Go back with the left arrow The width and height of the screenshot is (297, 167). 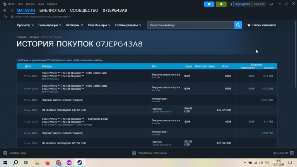5,10
